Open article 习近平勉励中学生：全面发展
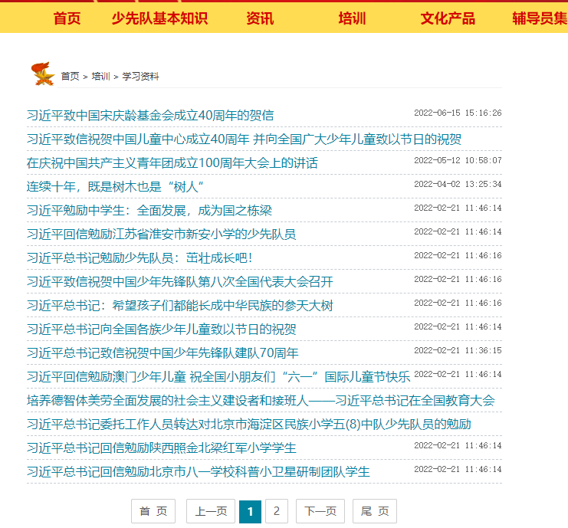The width and height of the screenshot is (568, 528). click(x=149, y=211)
